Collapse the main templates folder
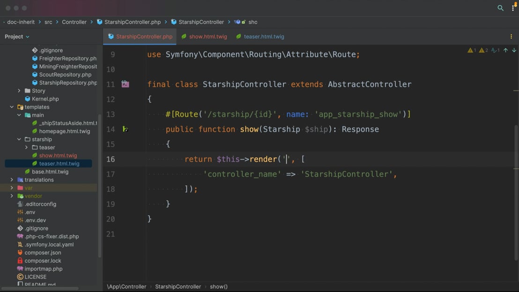This screenshot has width=519, height=292. click(19, 115)
